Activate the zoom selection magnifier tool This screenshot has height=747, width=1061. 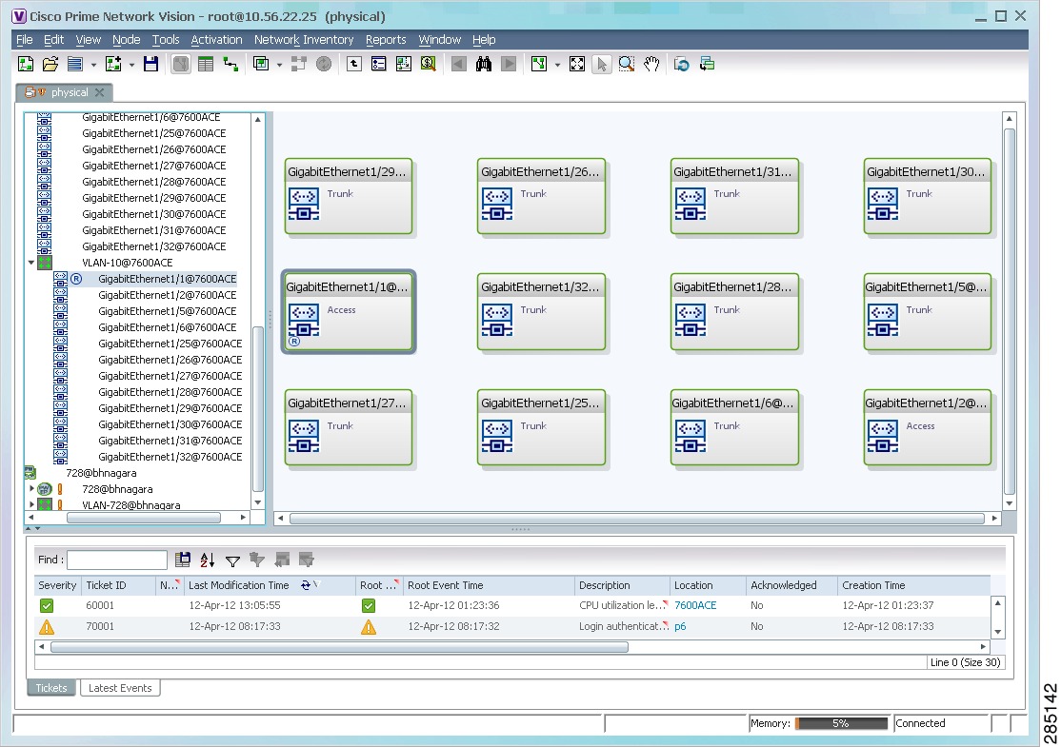[627, 64]
